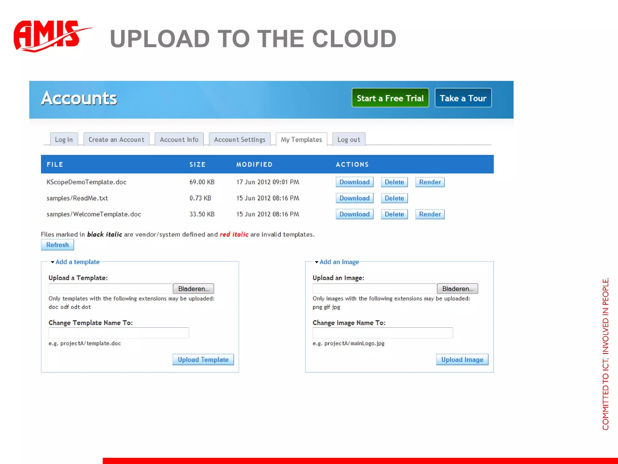Image resolution: width=618 pixels, height=464 pixels.
Task: Switch to Account Info tab
Action: 179,140
